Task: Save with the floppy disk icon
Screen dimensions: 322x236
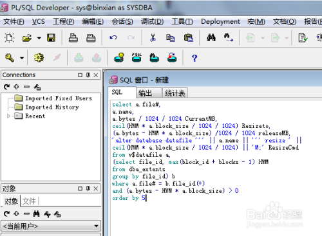Action: [x=51, y=38]
